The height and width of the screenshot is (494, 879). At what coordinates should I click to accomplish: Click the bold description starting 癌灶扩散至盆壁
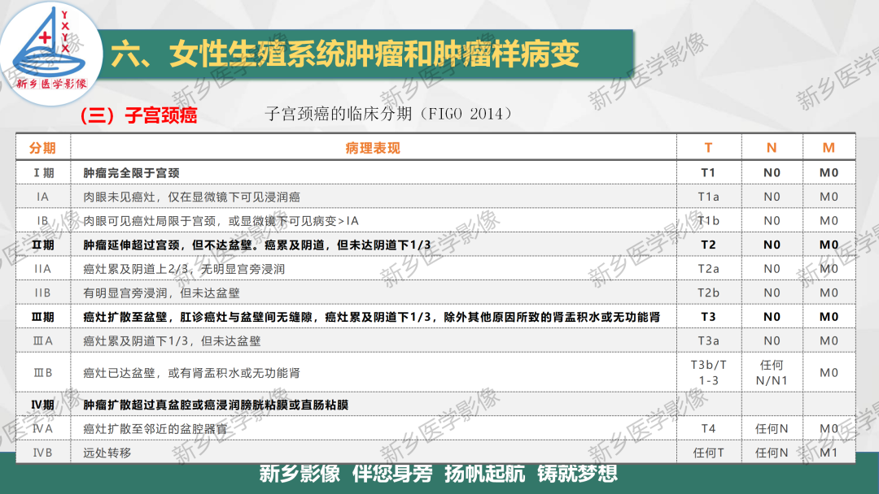click(372, 317)
